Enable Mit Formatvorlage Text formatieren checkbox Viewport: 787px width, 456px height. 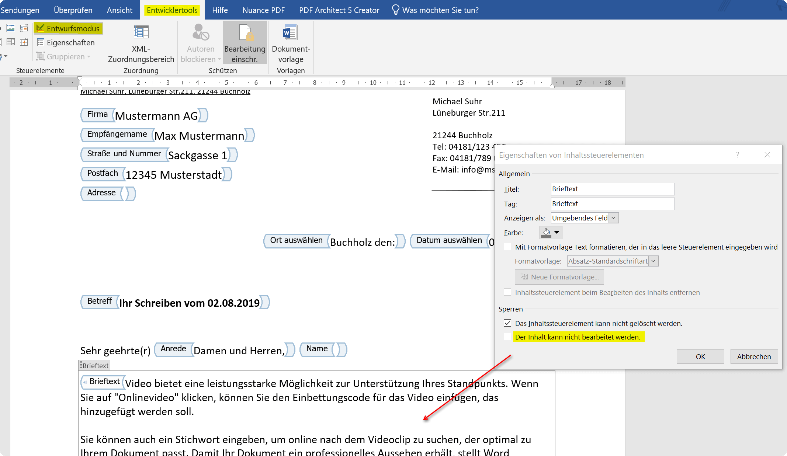pyautogui.click(x=507, y=247)
